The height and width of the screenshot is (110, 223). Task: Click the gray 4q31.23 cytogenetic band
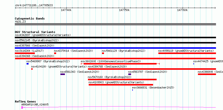115,24
